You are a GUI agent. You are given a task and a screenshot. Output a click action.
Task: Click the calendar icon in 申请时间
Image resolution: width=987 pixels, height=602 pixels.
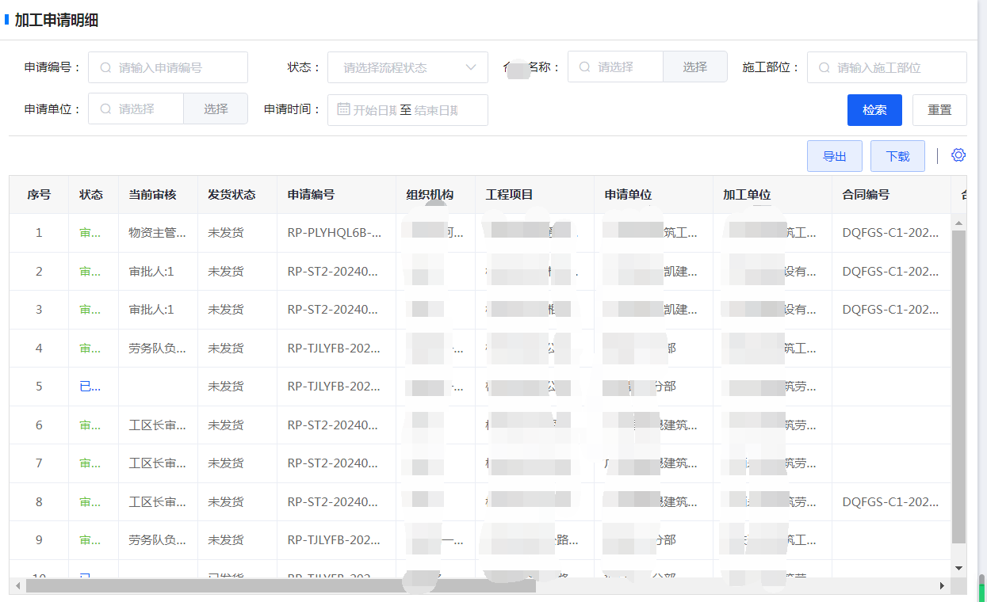[x=343, y=109]
